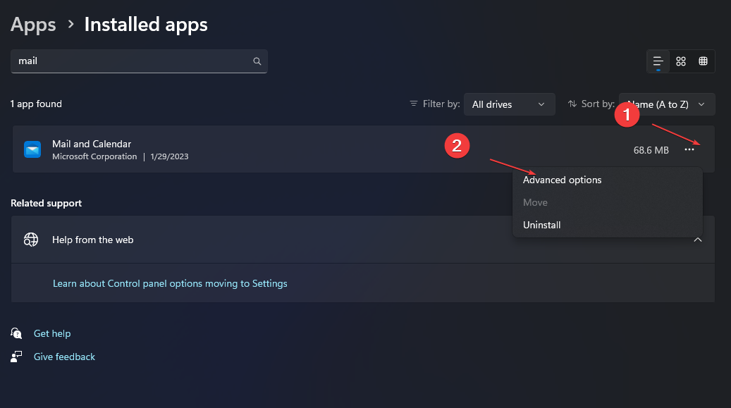
Task: Go back to Apps via breadcrumb
Action: tap(33, 25)
